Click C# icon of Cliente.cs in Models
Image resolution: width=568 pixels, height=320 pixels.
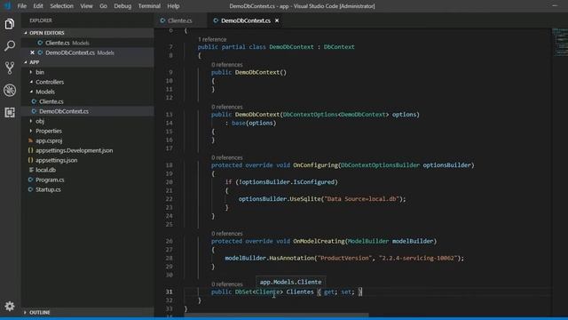click(34, 101)
